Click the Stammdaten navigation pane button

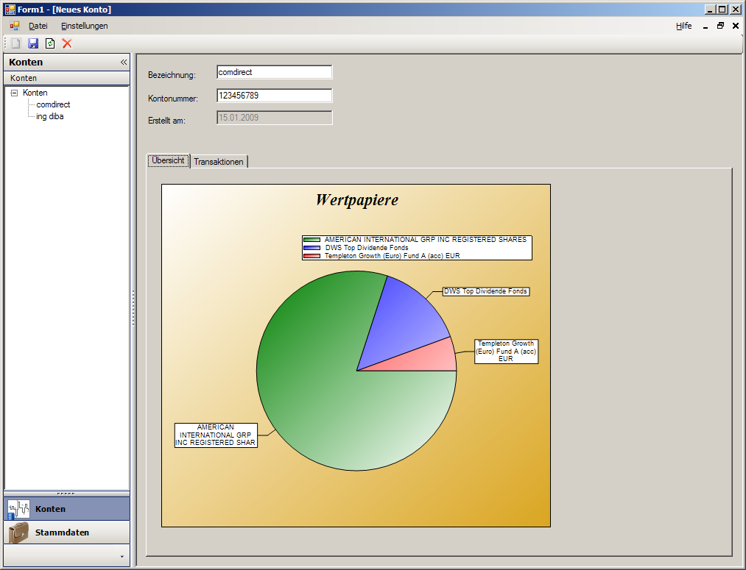pyautogui.click(x=66, y=532)
